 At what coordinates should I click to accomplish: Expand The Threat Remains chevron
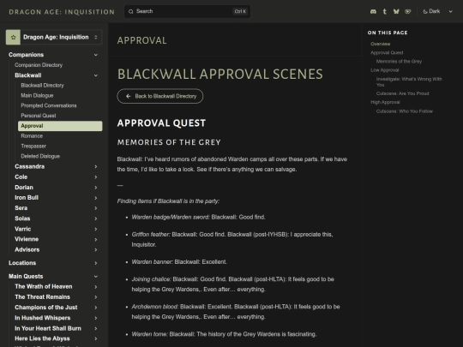point(96,297)
